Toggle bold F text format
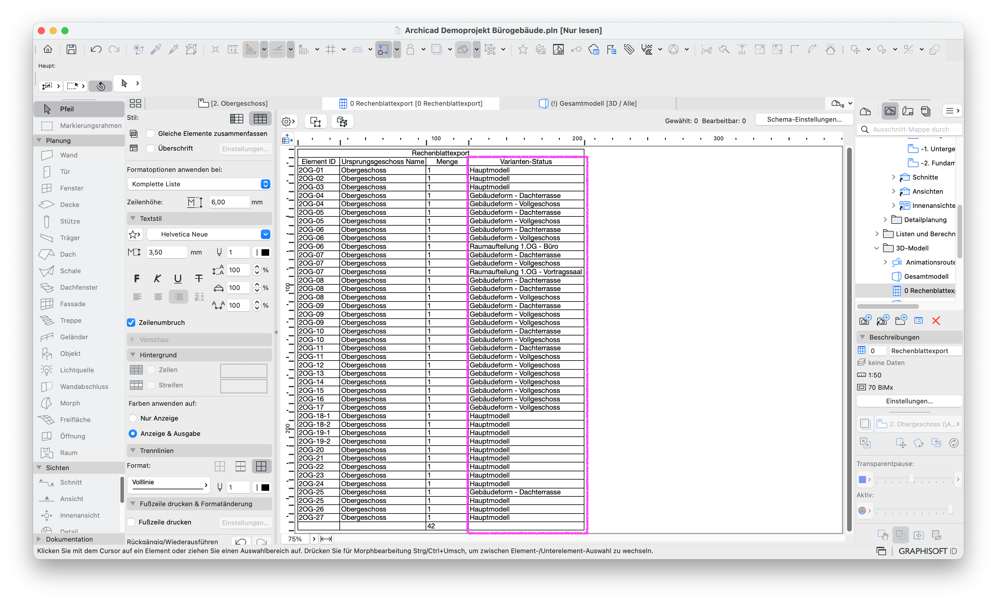The height and width of the screenshot is (603, 997). [x=137, y=279]
